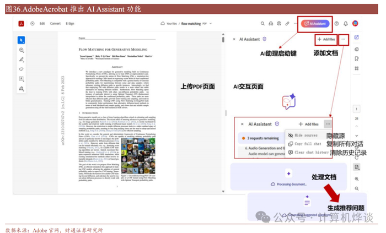Close the lower inset AI Assistant panel

click(242, 124)
